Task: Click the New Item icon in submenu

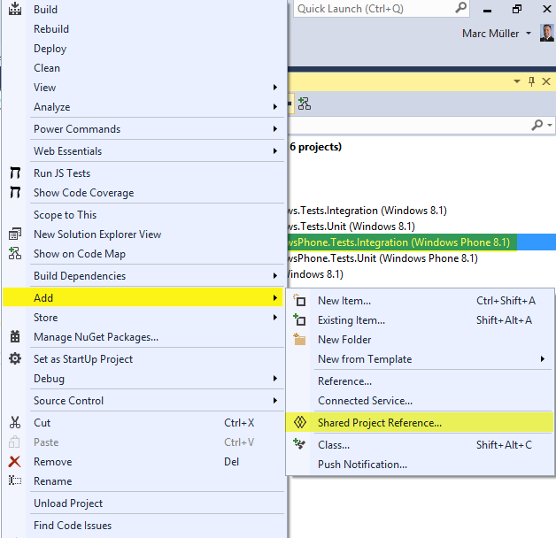Action: pyautogui.click(x=299, y=300)
